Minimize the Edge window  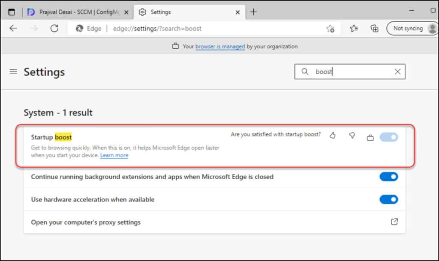point(412,10)
